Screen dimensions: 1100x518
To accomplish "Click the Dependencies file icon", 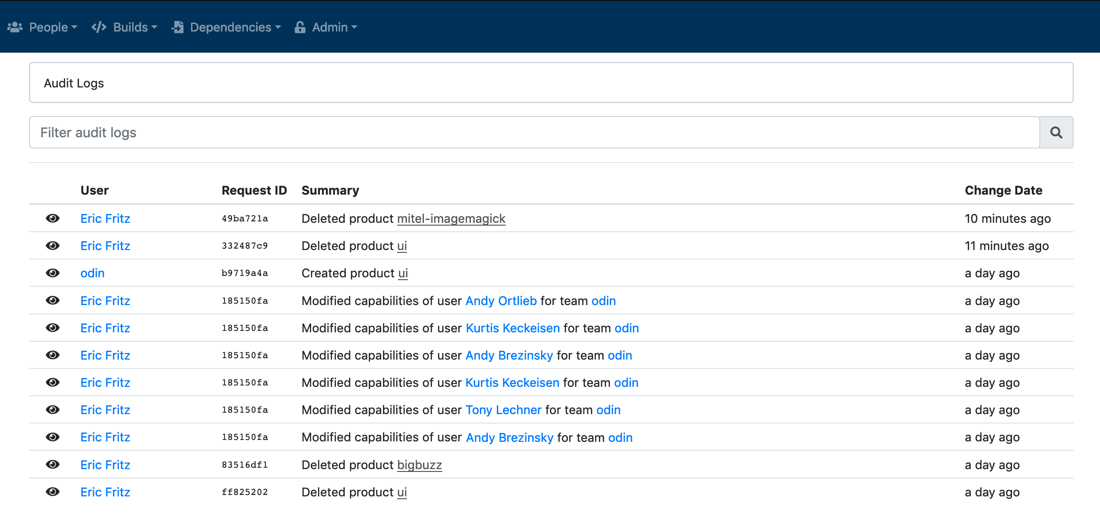I will (178, 27).
